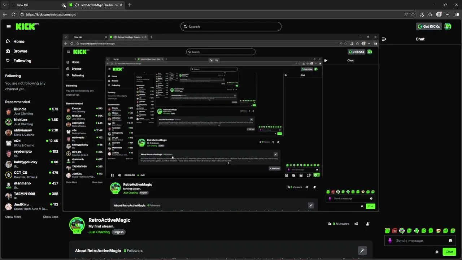Screen dimensions: 462x260
Task: Click iDuncle channel avatar
Action: click(9, 111)
